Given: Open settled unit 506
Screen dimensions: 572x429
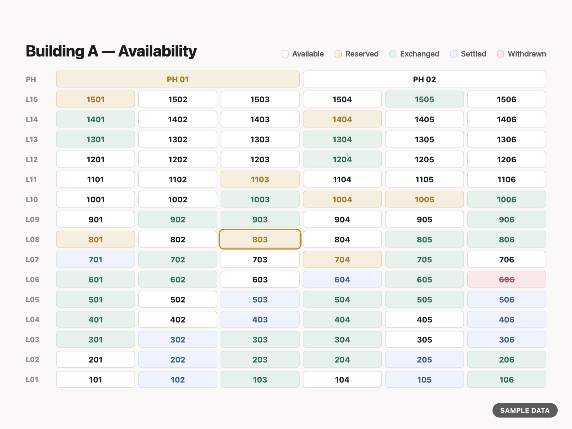Looking at the screenshot, I should coord(507,299).
